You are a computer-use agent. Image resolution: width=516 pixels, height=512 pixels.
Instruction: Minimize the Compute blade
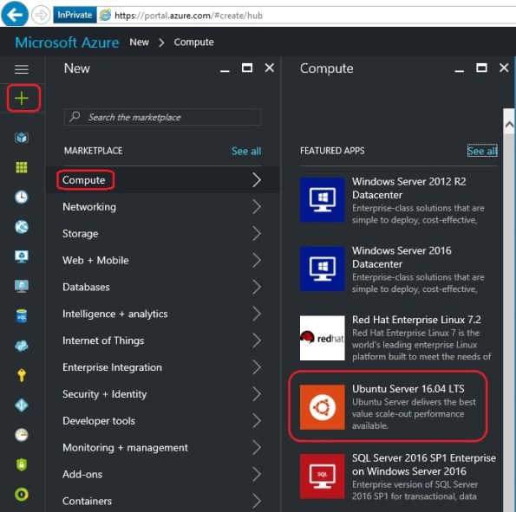click(460, 70)
